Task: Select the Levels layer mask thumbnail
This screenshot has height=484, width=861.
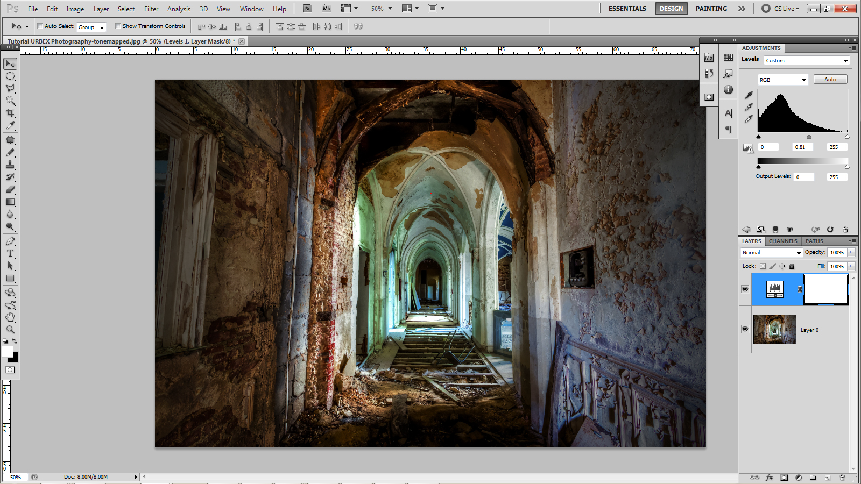Action: pos(826,289)
